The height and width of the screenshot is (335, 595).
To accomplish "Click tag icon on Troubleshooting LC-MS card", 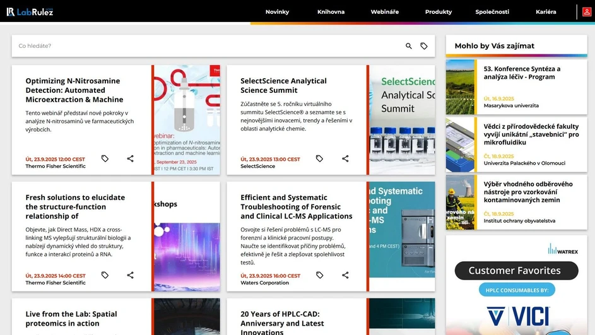I will click(319, 275).
